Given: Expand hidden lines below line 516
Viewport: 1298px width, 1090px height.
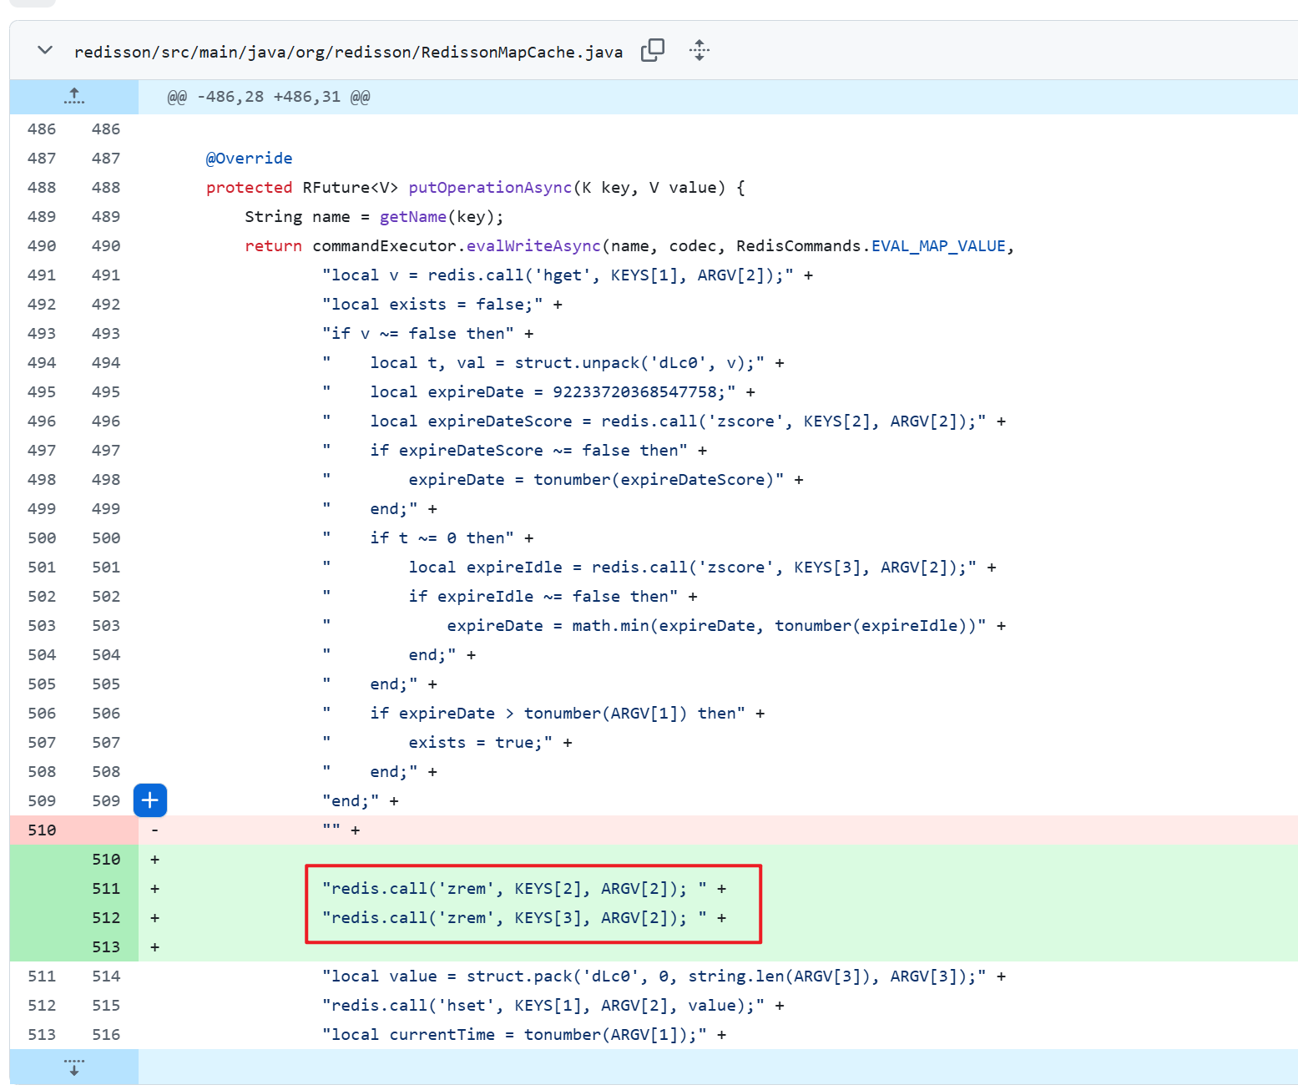Looking at the screenshot, I should [73, 1067].
